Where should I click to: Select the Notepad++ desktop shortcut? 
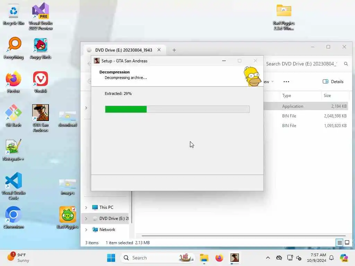coord(14,150)
